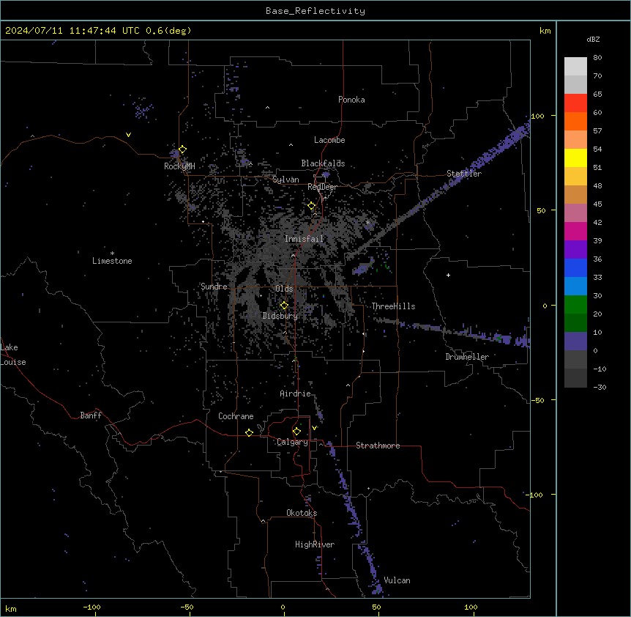The image size is (631, 617).
Task: Click the HighRiver map label
Action: [315, 544]
